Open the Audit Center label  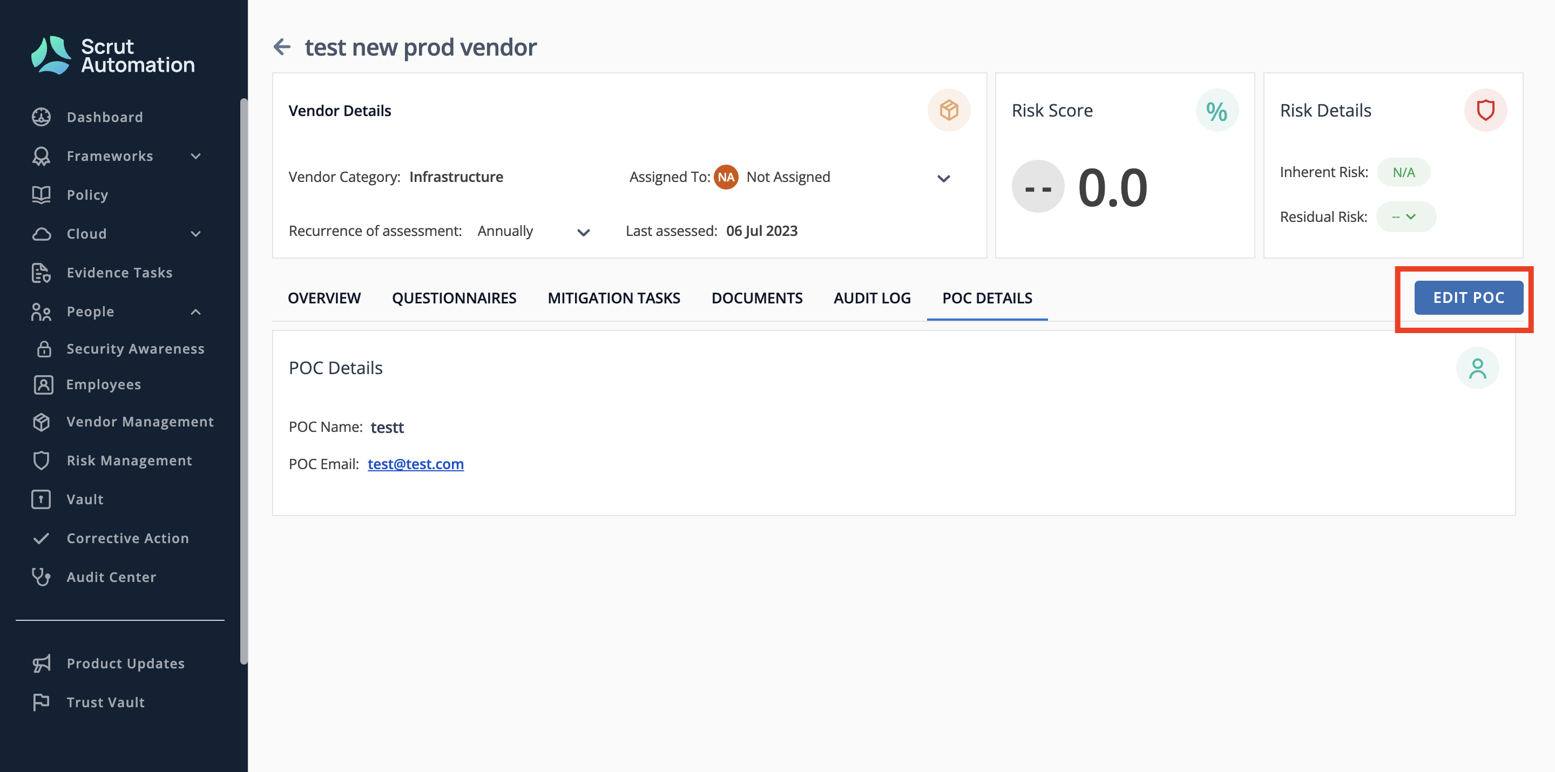(x=111, y=577)
